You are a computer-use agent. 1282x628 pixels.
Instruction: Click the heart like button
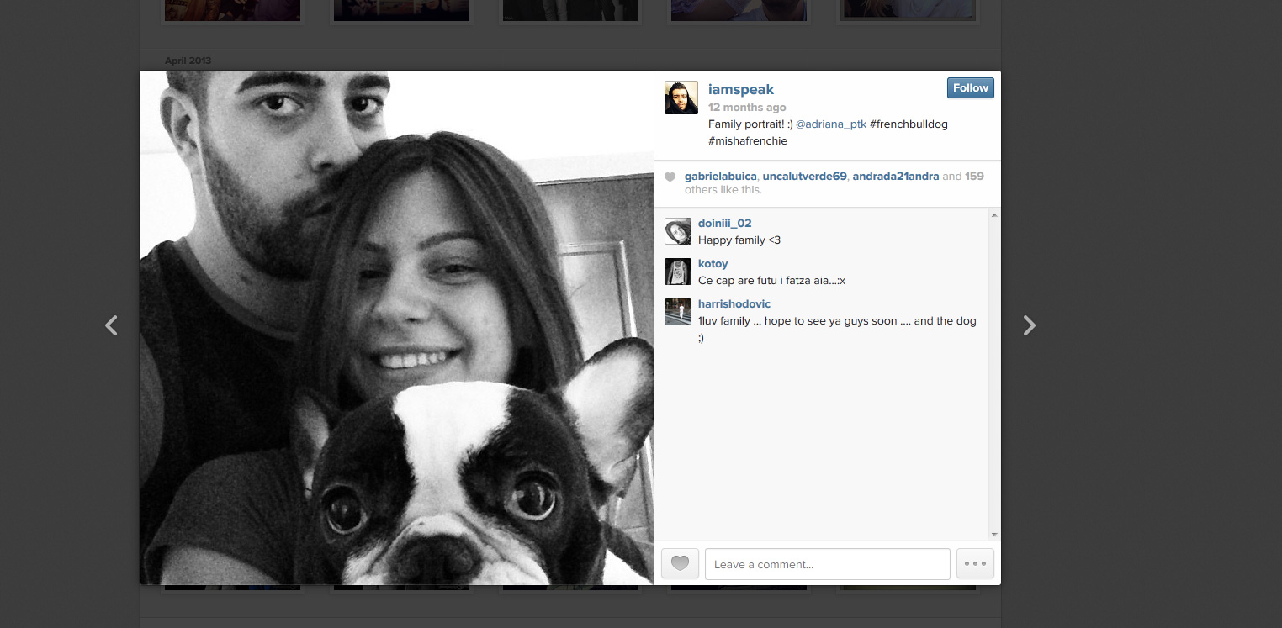click(680, 564)
